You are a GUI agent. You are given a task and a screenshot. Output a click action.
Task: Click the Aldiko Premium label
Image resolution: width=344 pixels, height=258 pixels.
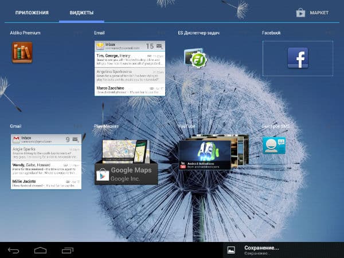pyautogui.click(x=25, y=33)
